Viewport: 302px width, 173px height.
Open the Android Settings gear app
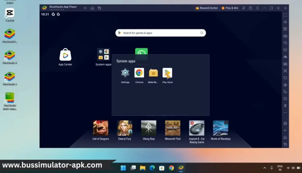125,73
